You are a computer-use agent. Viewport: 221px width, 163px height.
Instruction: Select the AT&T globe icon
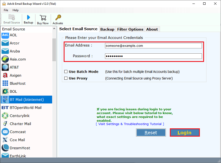point(5,67)
